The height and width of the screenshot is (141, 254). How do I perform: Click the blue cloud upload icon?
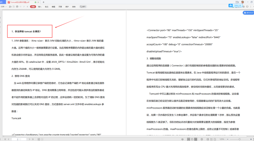pyautogui.click(x=230, y=6)
